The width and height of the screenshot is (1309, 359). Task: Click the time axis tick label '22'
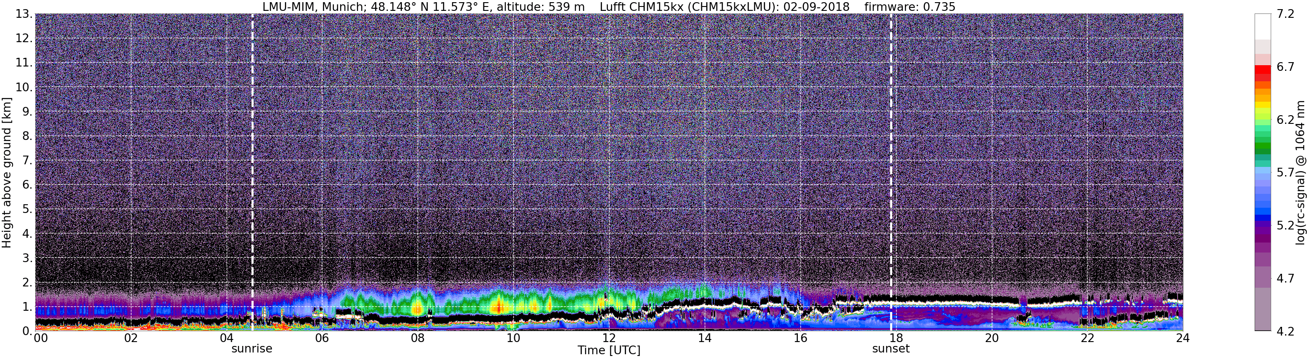click(x=1087, y=338)
